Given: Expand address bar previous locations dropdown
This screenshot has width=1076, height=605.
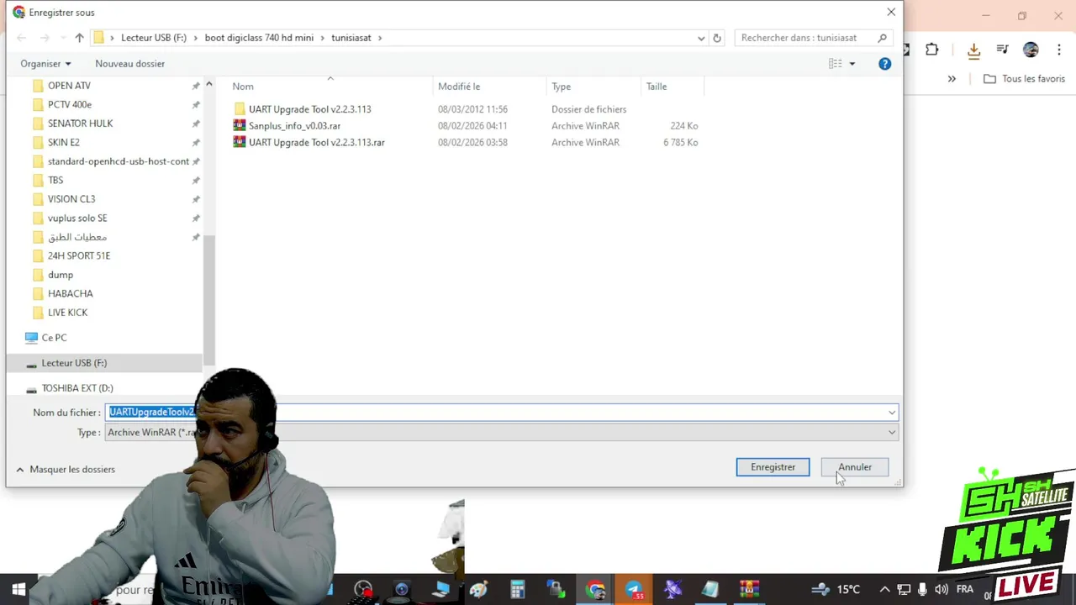Looking at the screenshot, I should (x=701, y=38).
